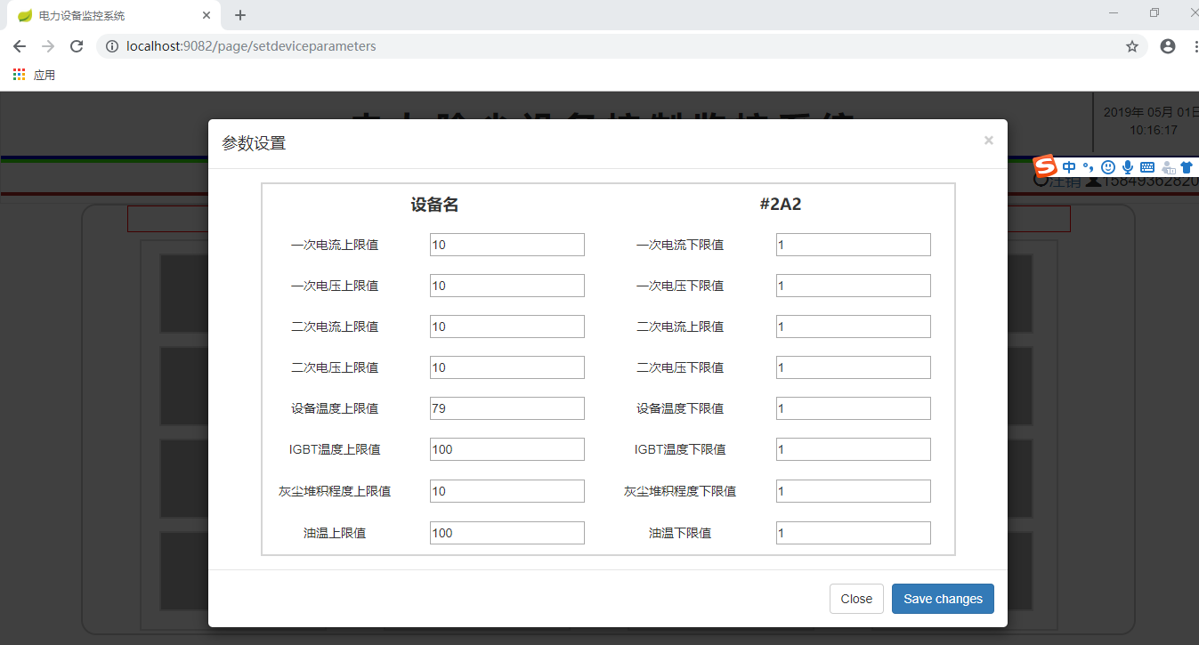
Task: Open the IME user account icon
Action: (1168, 167)
